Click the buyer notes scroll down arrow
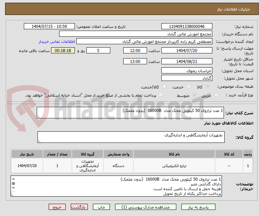Viewport: 259px width, 216px height. point(14,188)
